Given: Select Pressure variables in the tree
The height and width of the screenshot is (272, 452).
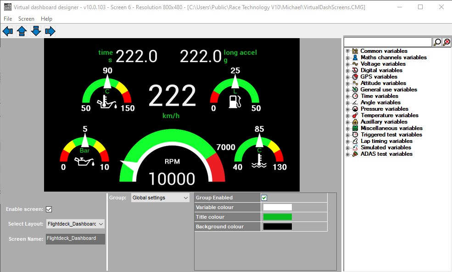Looking at the screenshot, I should coord(384,109).
